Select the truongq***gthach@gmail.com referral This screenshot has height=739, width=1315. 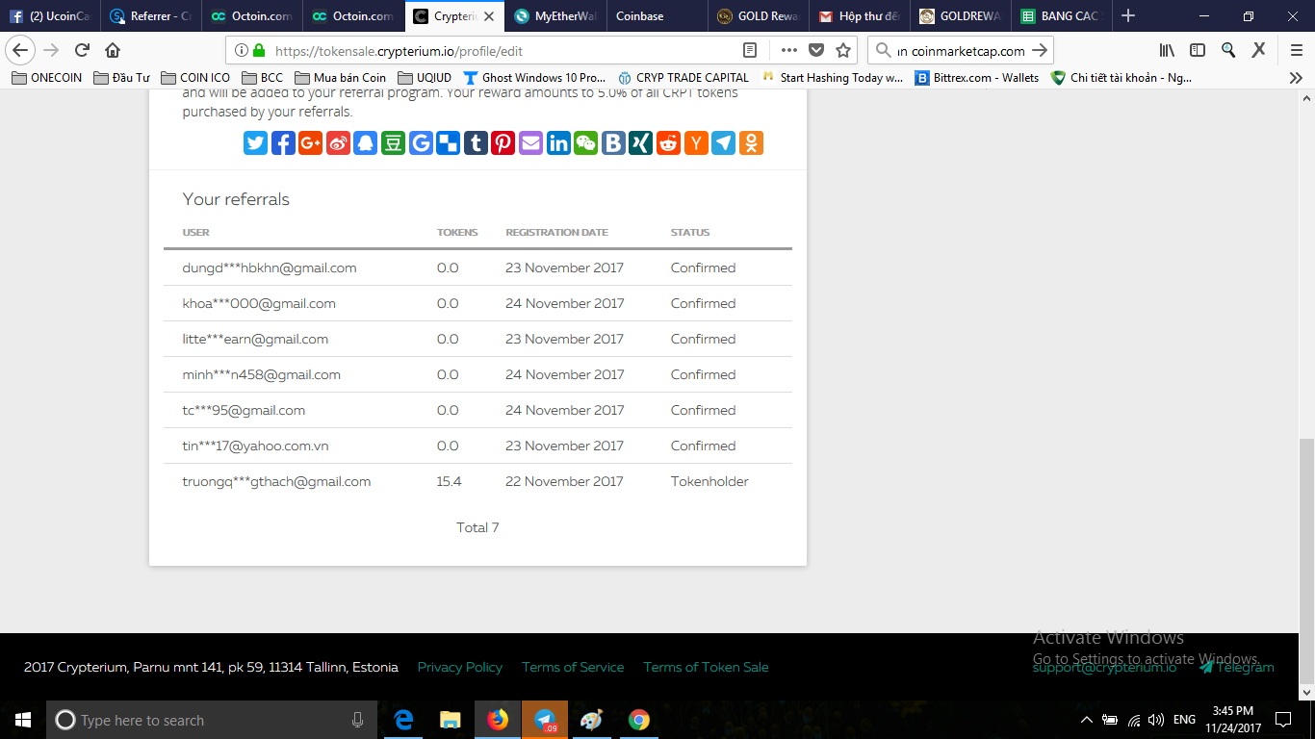click(276, 481)
